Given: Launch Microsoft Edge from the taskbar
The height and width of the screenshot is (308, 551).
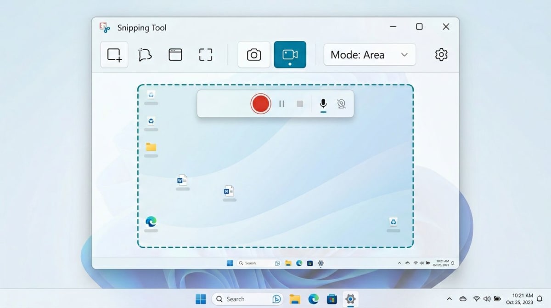Looking at the screenshot, I should [314, 299].
